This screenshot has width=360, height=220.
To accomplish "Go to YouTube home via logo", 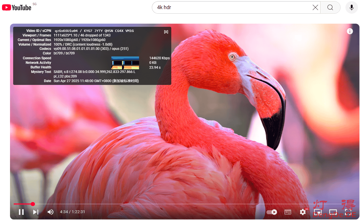I will (x=17, y=7).
